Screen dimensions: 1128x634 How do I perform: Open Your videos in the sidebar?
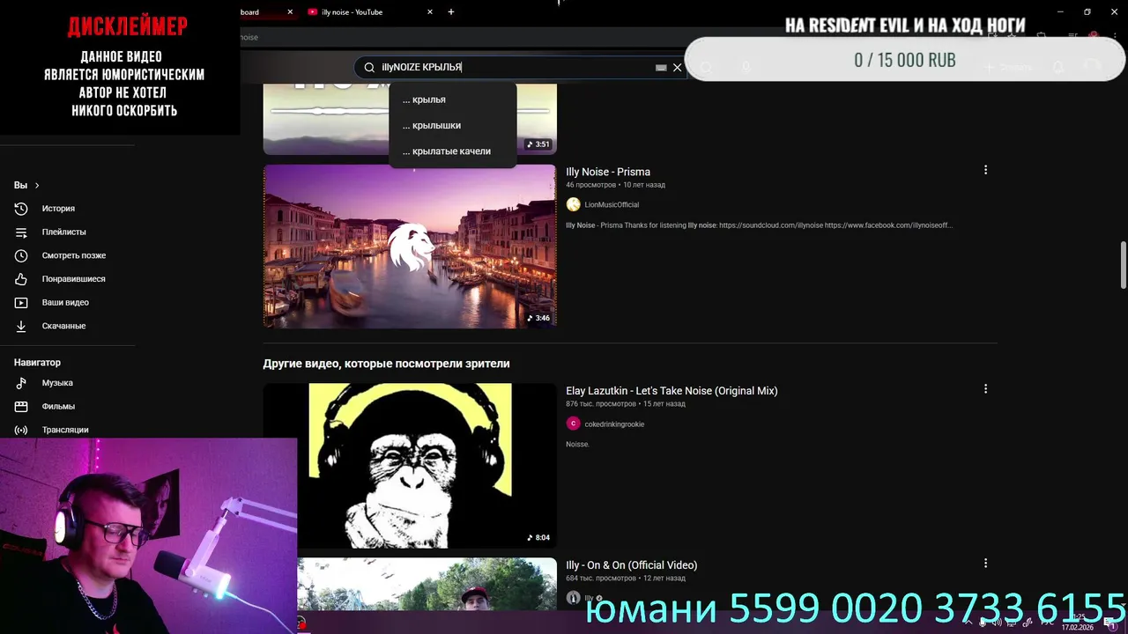[65, 302]
